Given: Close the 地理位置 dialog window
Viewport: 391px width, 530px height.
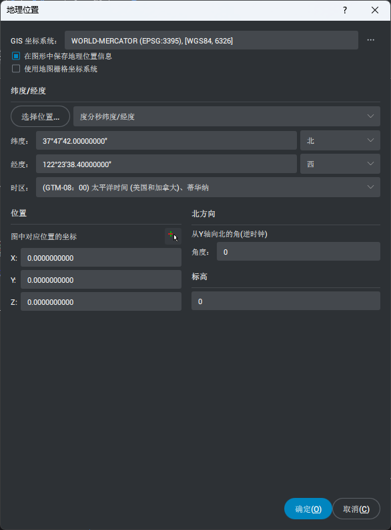Looking at the screenshot, I should (375, 10).
